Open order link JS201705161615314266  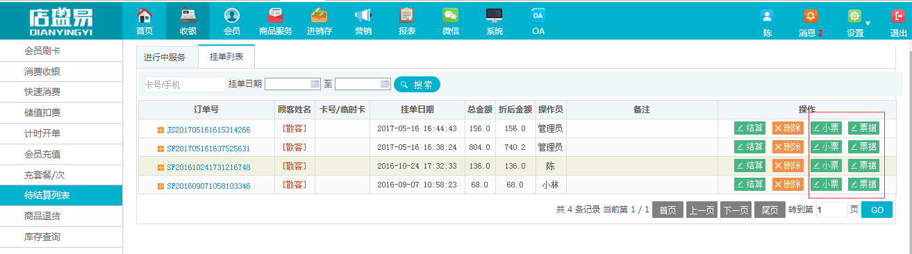point(208,130)
